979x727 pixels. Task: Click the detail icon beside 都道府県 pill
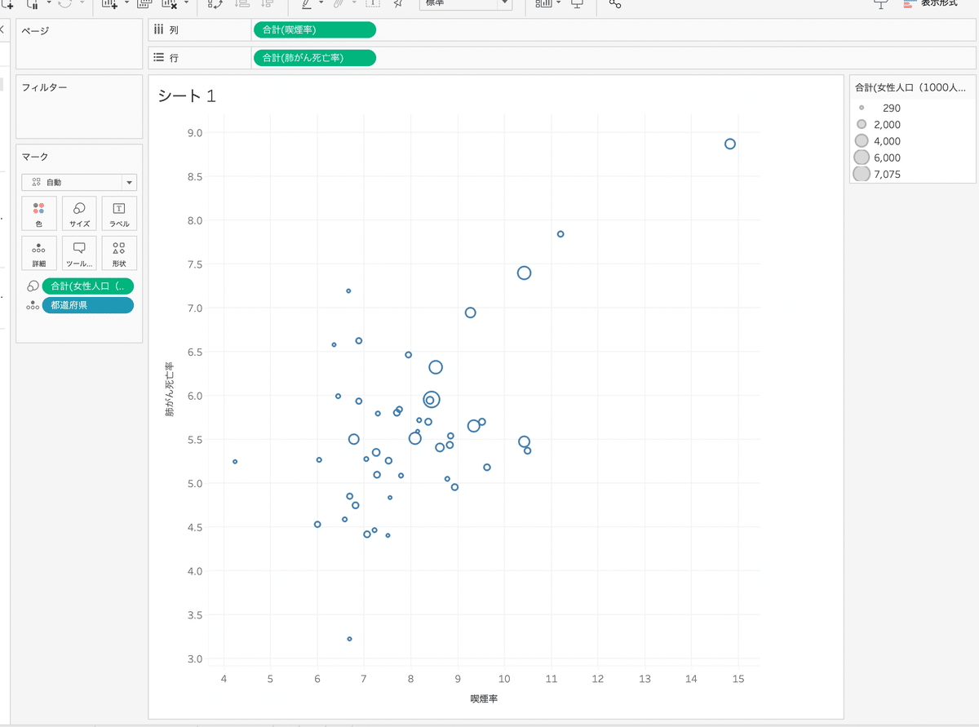(33, 305)
